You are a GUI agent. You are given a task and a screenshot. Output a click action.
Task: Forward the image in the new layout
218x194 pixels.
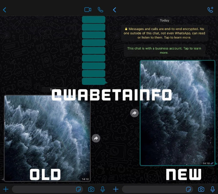coord(134,113)
